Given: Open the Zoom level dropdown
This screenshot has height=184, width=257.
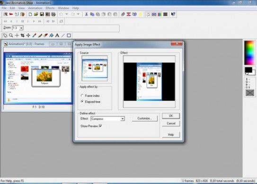Looking at the screenshot, I should [21, 28].
